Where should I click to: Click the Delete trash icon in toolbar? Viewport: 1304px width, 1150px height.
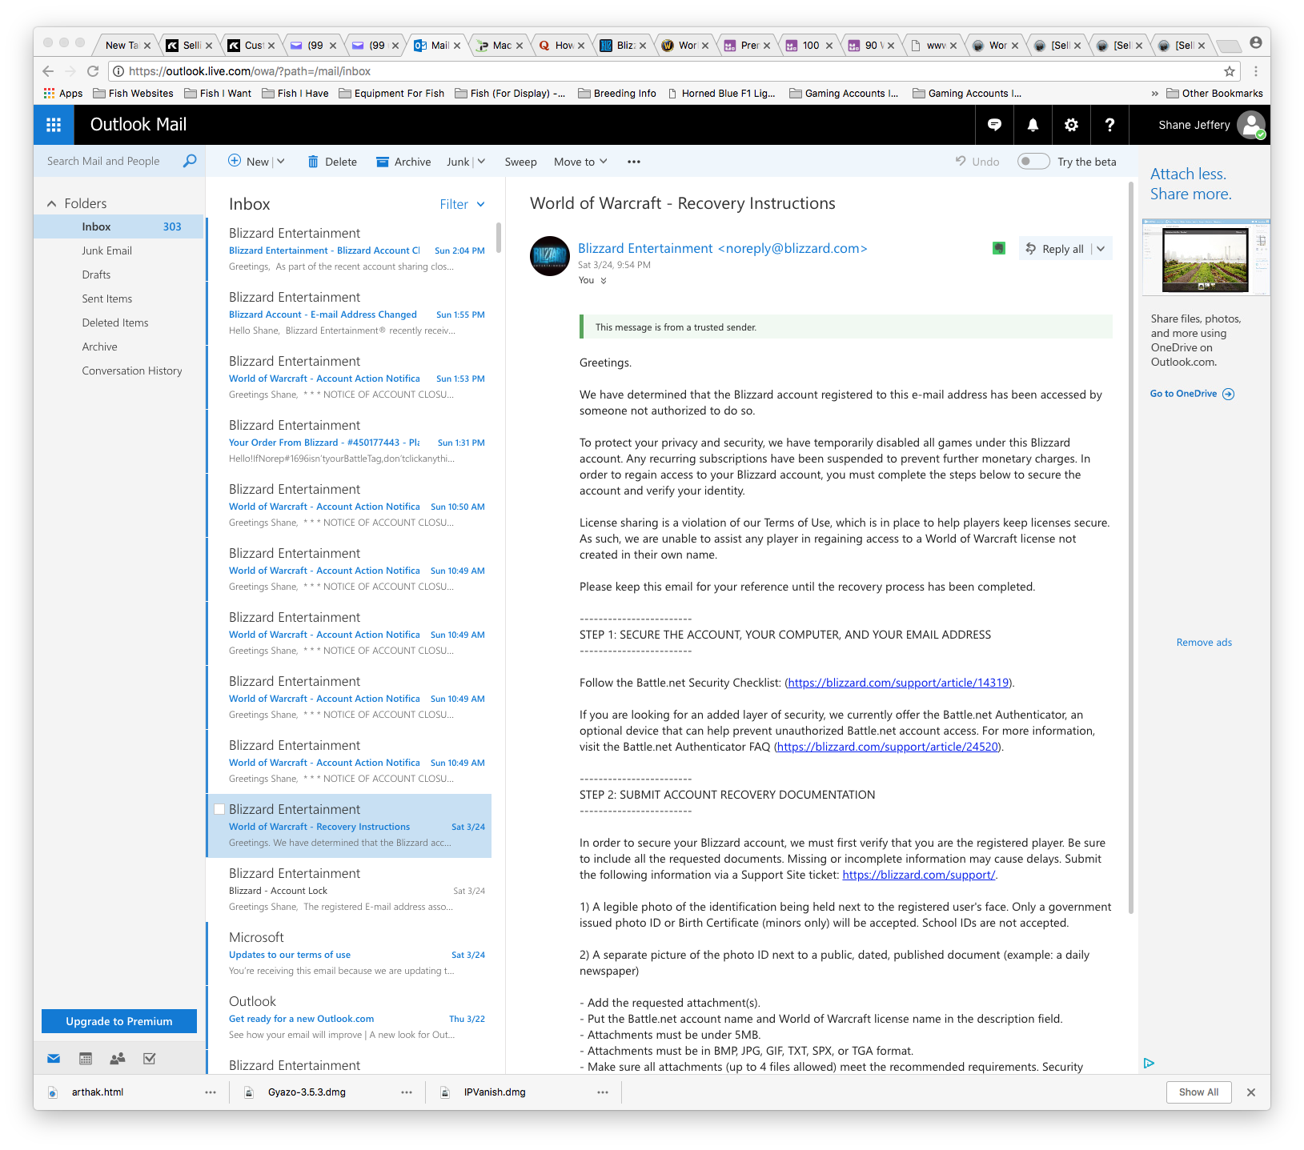(313, 162)
